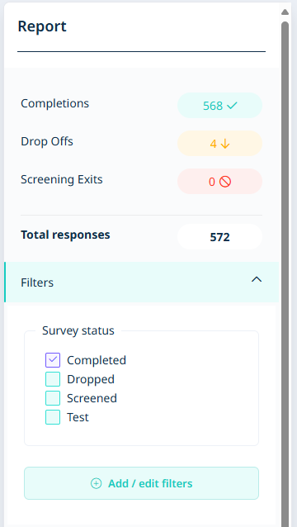Image resolution: width=297 pixels, height=527 pixels.
Task: Click the Total responses label
Action: (x=65, y=235)
